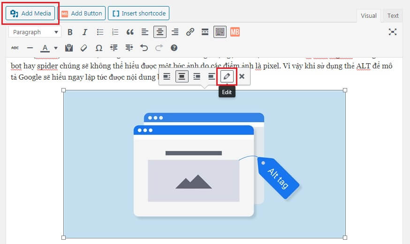
Task: Switch to the Visual editor tab
Action: 369,15
